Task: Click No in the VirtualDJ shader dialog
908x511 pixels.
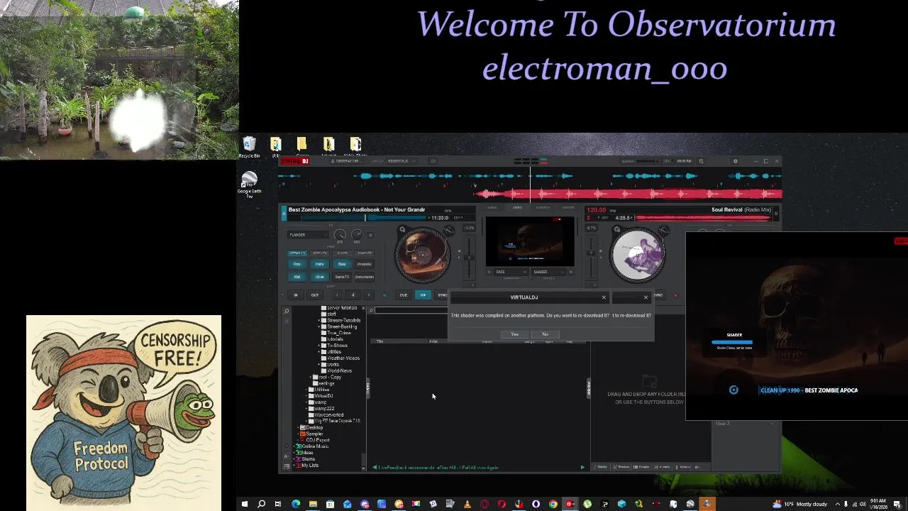Action: click(x=545, y=334)
